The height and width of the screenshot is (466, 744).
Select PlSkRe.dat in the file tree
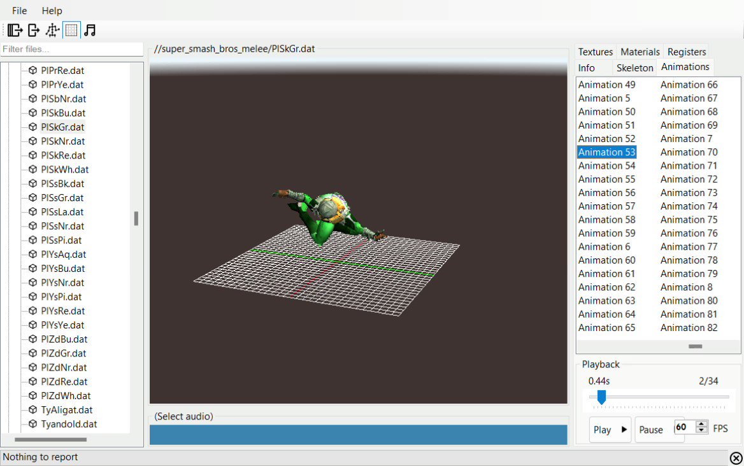[63, 155]
